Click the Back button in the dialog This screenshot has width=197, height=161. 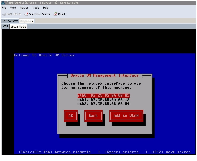pyautogui.click(x=93, y=116)
